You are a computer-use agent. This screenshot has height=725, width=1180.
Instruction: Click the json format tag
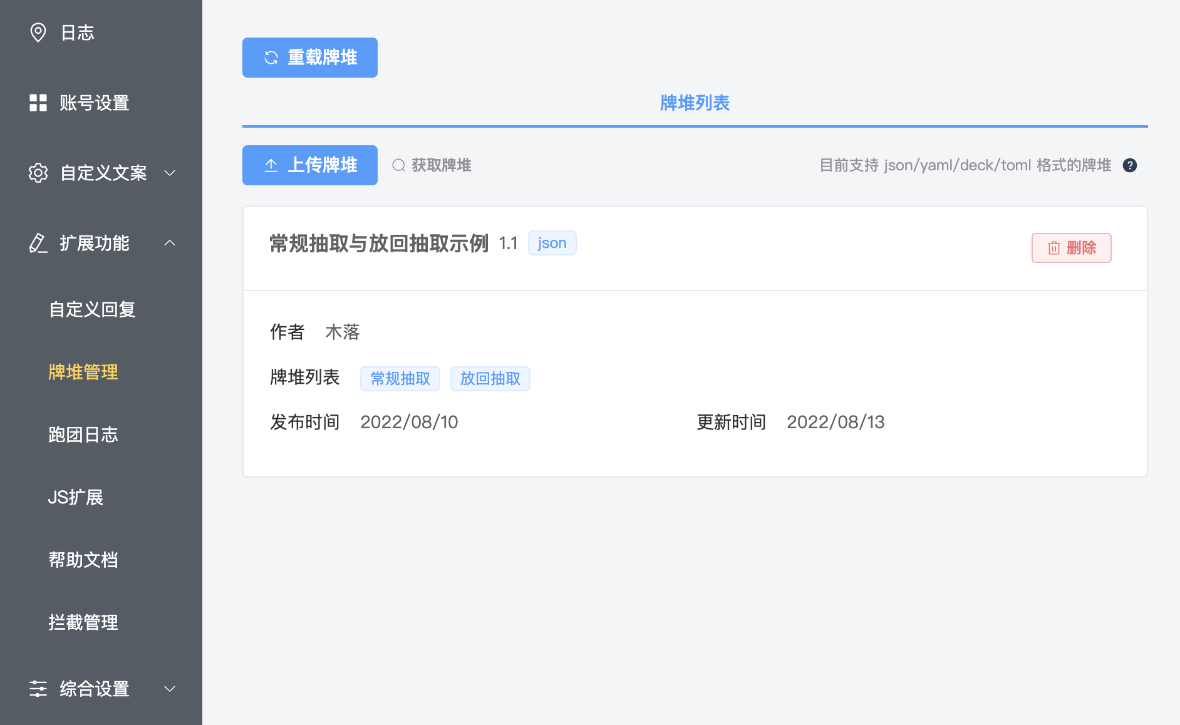(552, 243)
